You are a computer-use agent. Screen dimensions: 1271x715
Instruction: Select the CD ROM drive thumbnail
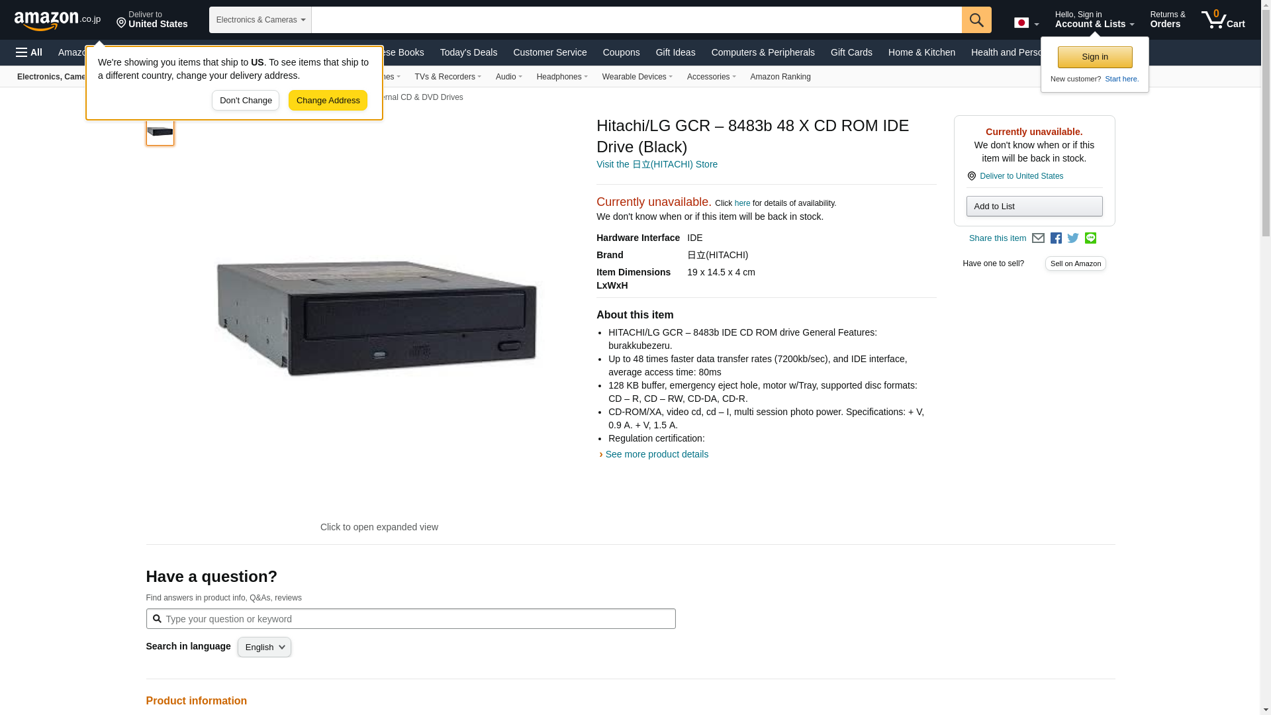160,131
